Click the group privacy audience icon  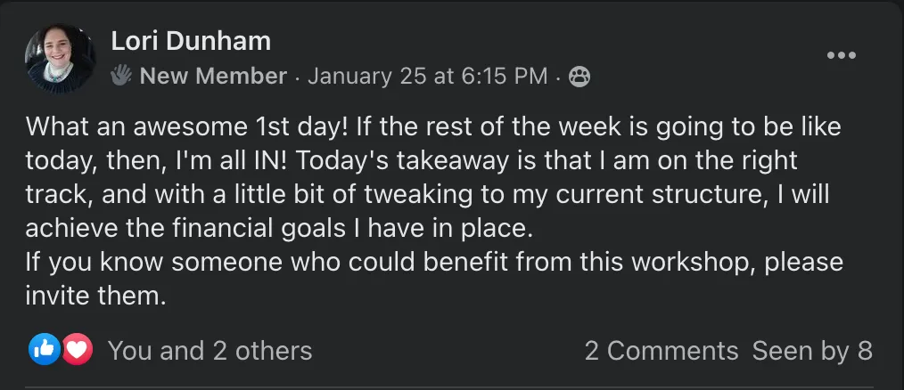coord(579,77)
